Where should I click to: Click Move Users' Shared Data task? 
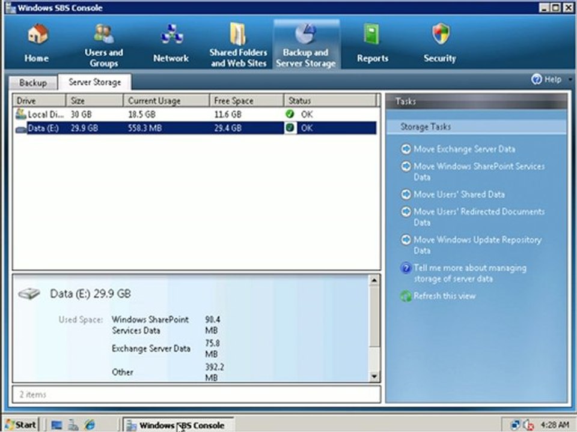[x=459, y=194]
